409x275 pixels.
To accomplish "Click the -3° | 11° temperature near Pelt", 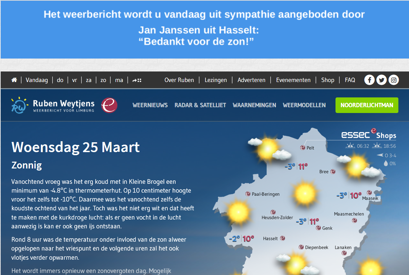I will pos(296,166).
